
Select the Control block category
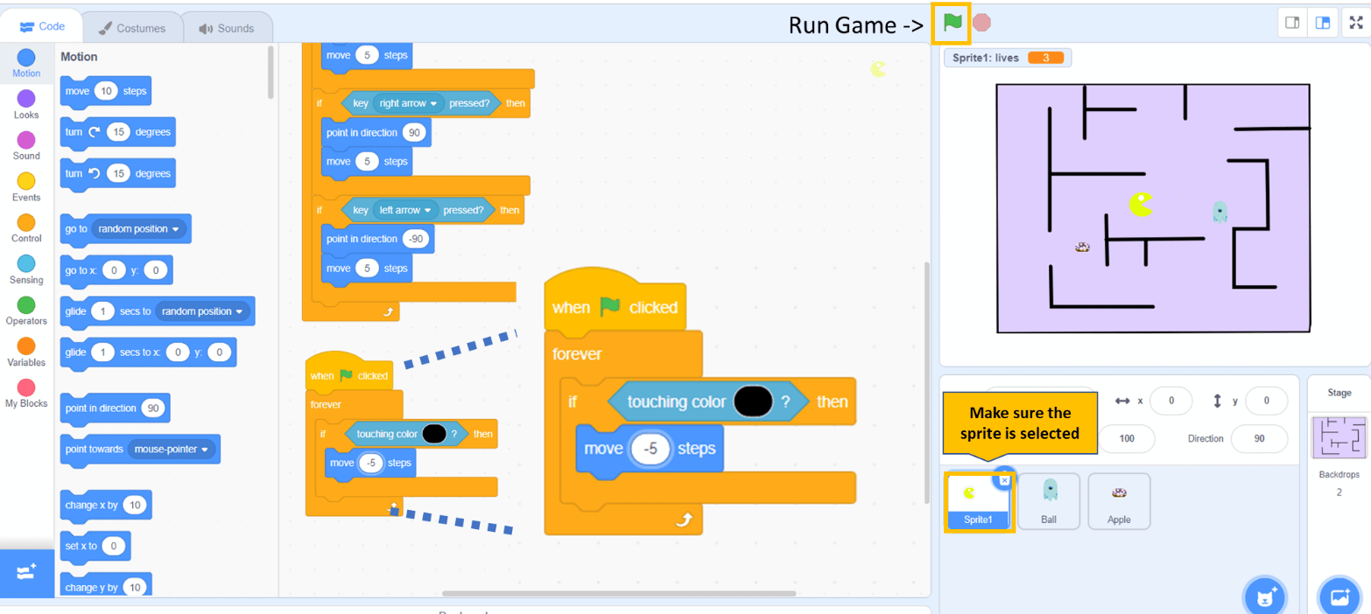coord(26,228)
